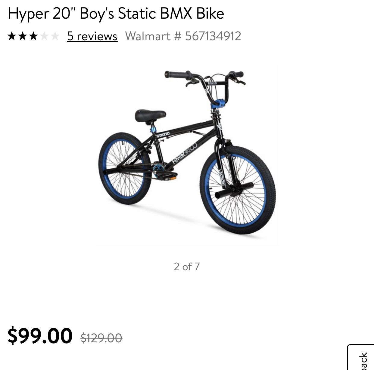Click the fourth empty rating star
Image resolution: width=374 pixels, height=370 pixels.
(44, 36)
